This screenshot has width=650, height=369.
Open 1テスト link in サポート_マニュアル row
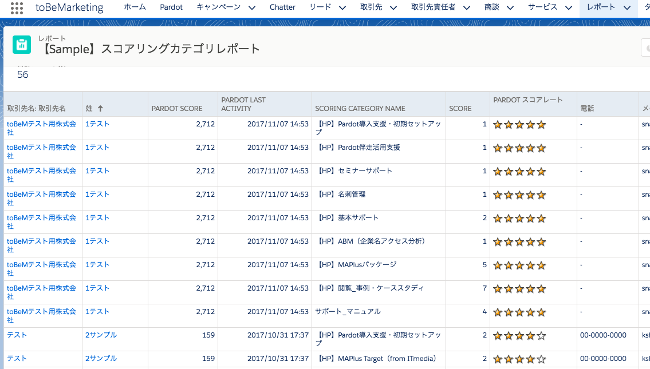pyautogui.click(x=97, y=312)
